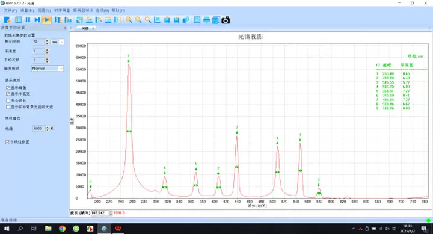Click the diagonal-arrow chart toolbar icon
The width and height of the screenshot is (433, 234).
pyautogui.click(x=79, y=20)
